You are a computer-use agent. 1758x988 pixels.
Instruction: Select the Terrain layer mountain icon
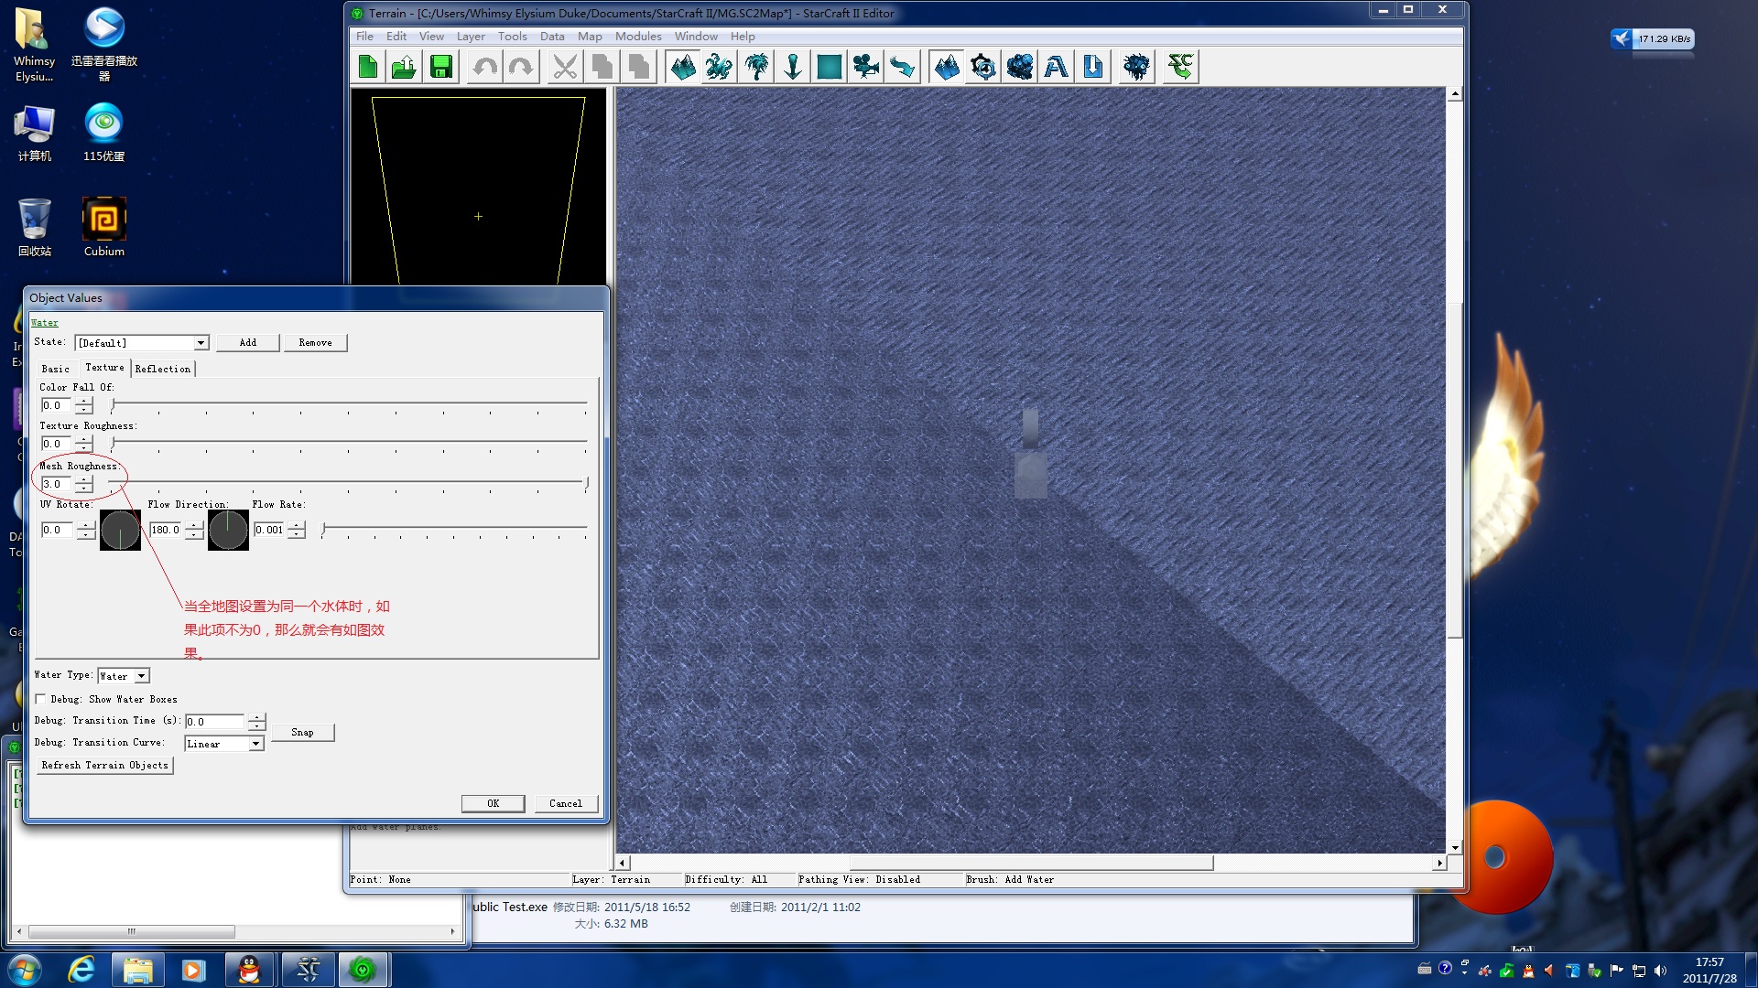pos(683,67)
